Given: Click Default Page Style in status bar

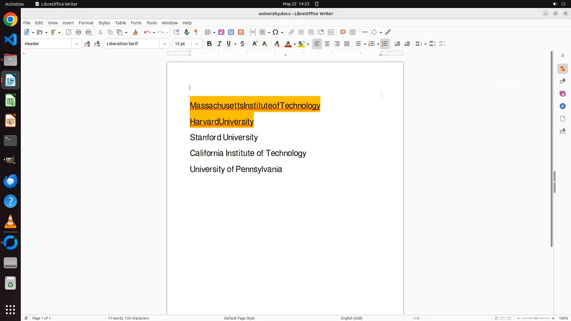Looking at the screenshot, I should tap(239, 318).
